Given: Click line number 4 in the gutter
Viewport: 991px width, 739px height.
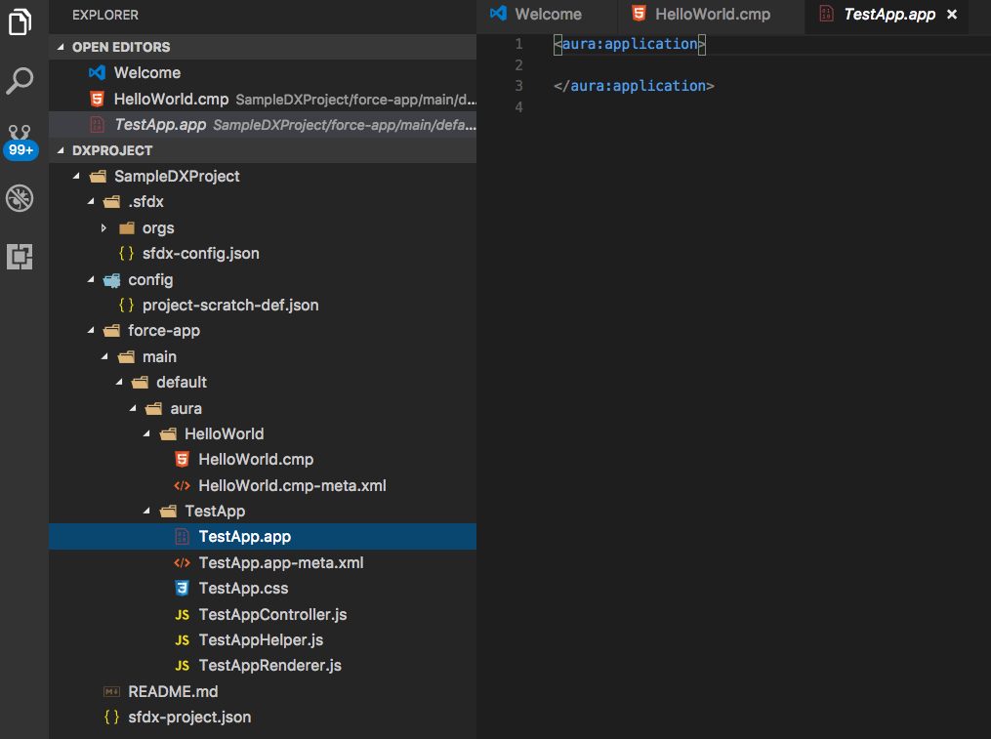Looking at the screenshot, I should tap(518, 107).
